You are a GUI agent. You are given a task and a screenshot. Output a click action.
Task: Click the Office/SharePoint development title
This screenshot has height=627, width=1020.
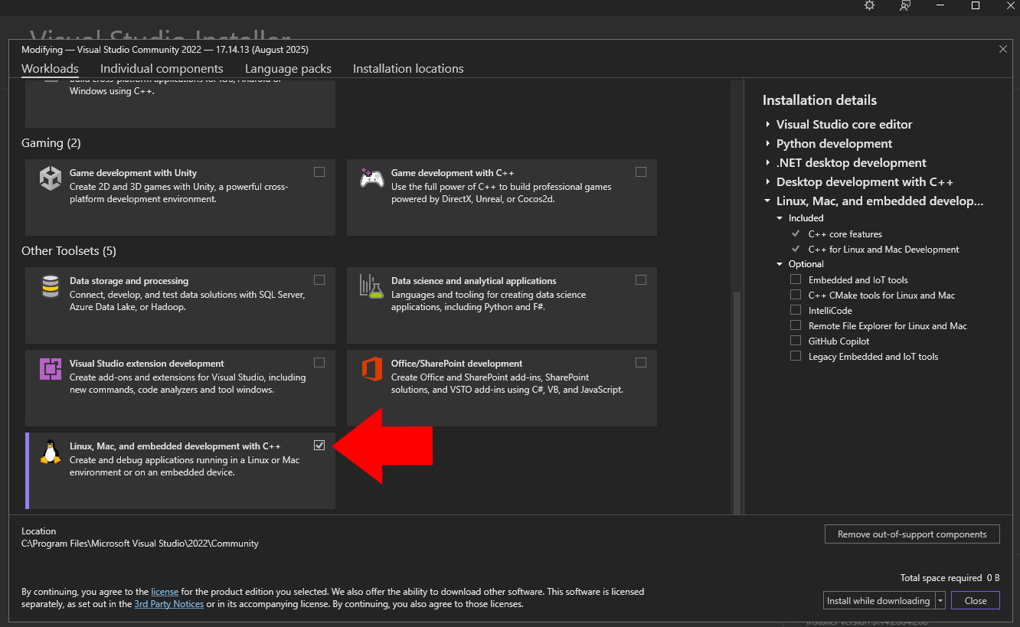pos(456,364)
